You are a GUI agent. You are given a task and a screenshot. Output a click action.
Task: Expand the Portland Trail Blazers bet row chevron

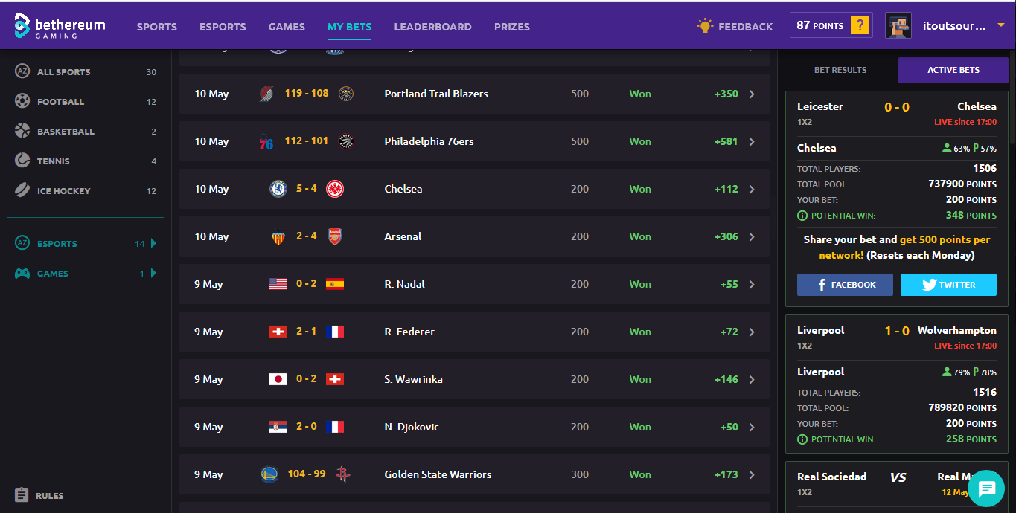click(x=752, y=94)
